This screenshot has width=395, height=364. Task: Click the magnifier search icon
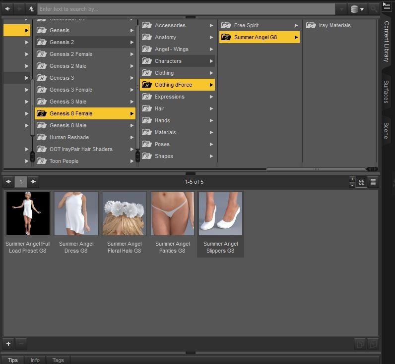tap(373, 9)
